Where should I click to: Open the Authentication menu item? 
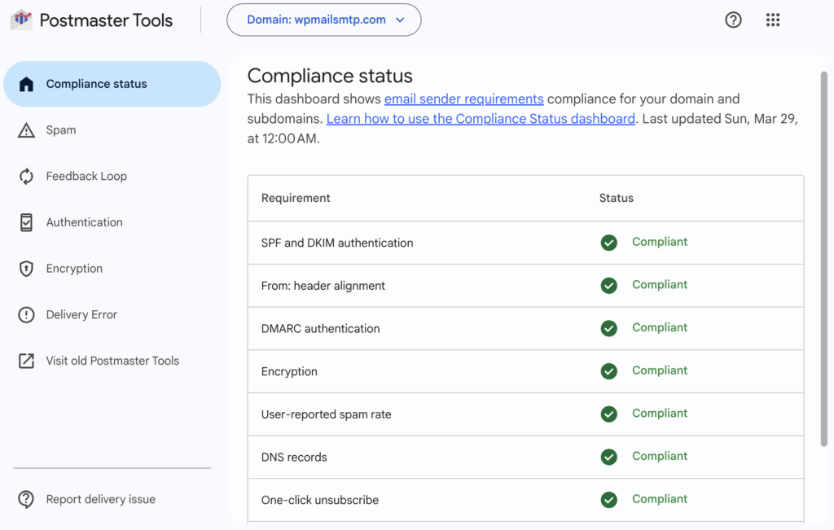[x=84, y=222]
